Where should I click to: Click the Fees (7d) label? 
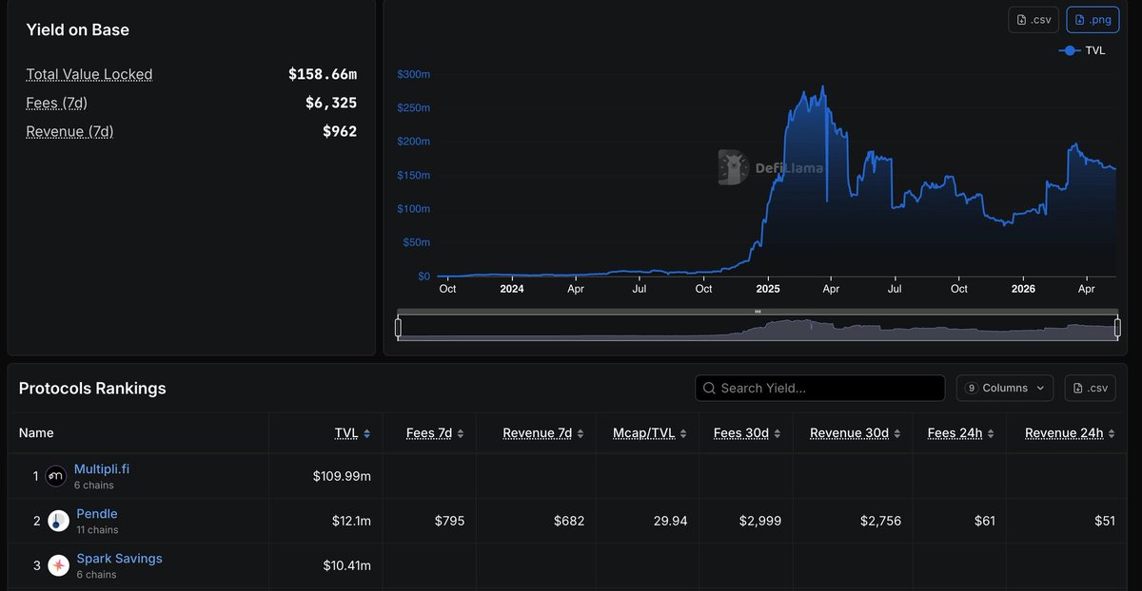tap(57, 103)
